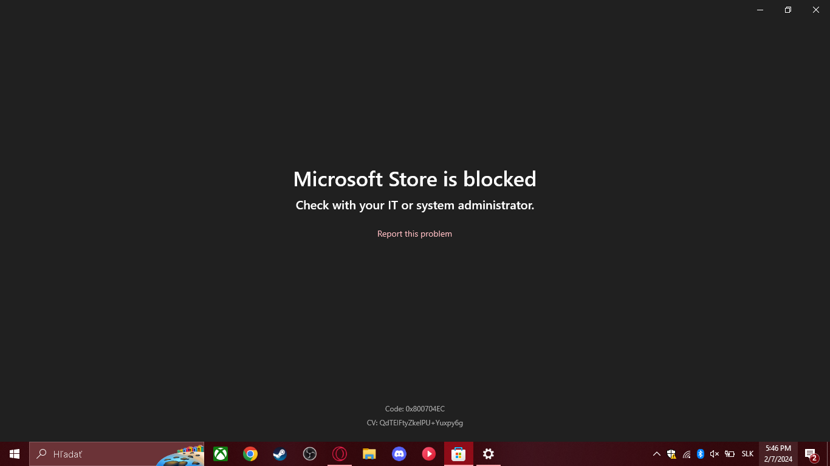Minimize the Microsoft Store window
Viewport: 830px width, 466px height.
(760, 10)
